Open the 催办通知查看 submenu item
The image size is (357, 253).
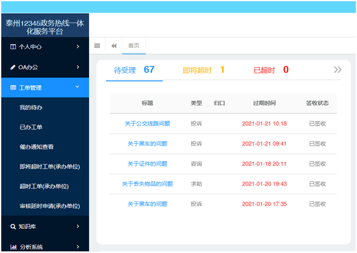click(37, 147)
